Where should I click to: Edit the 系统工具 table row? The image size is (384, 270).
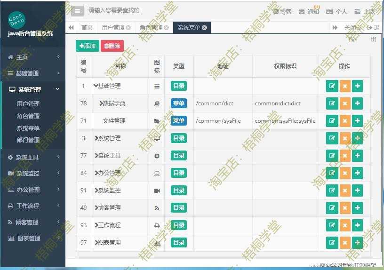click(x=332, y=155)
